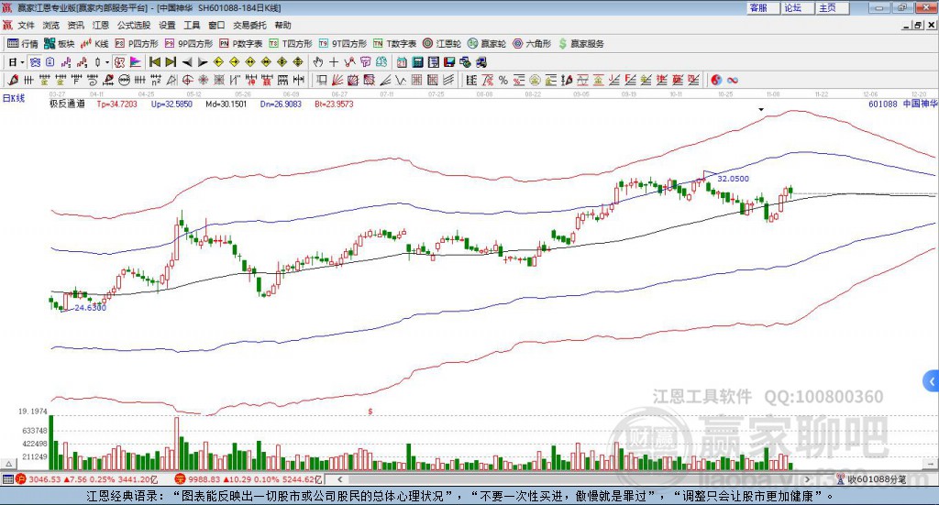Select the percent % tool icon
The width and height of the screenshot is (939, 505).
tap(503, 80)
